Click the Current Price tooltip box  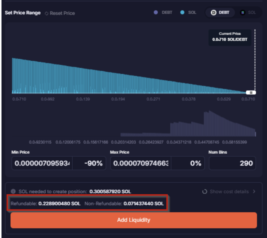(x=230, y=38)
